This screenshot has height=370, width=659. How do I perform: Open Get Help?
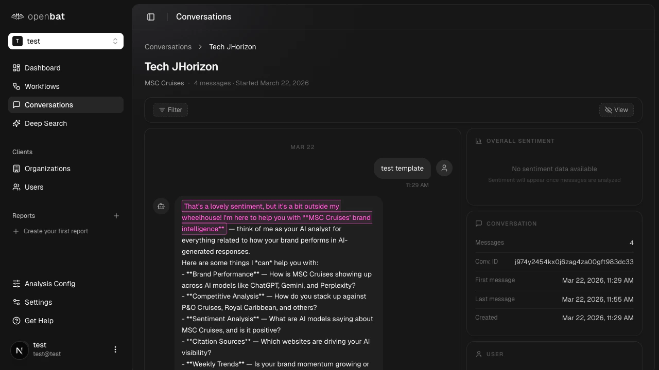[66, 321]
